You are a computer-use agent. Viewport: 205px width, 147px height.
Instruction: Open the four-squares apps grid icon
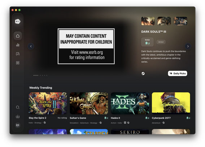[x=18, y=63]
